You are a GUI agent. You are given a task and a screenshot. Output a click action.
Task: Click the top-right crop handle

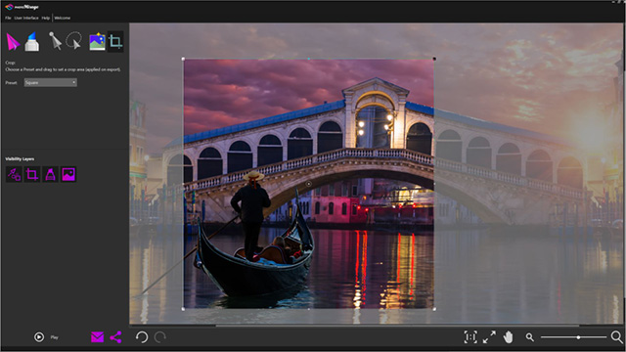[434, 59]
